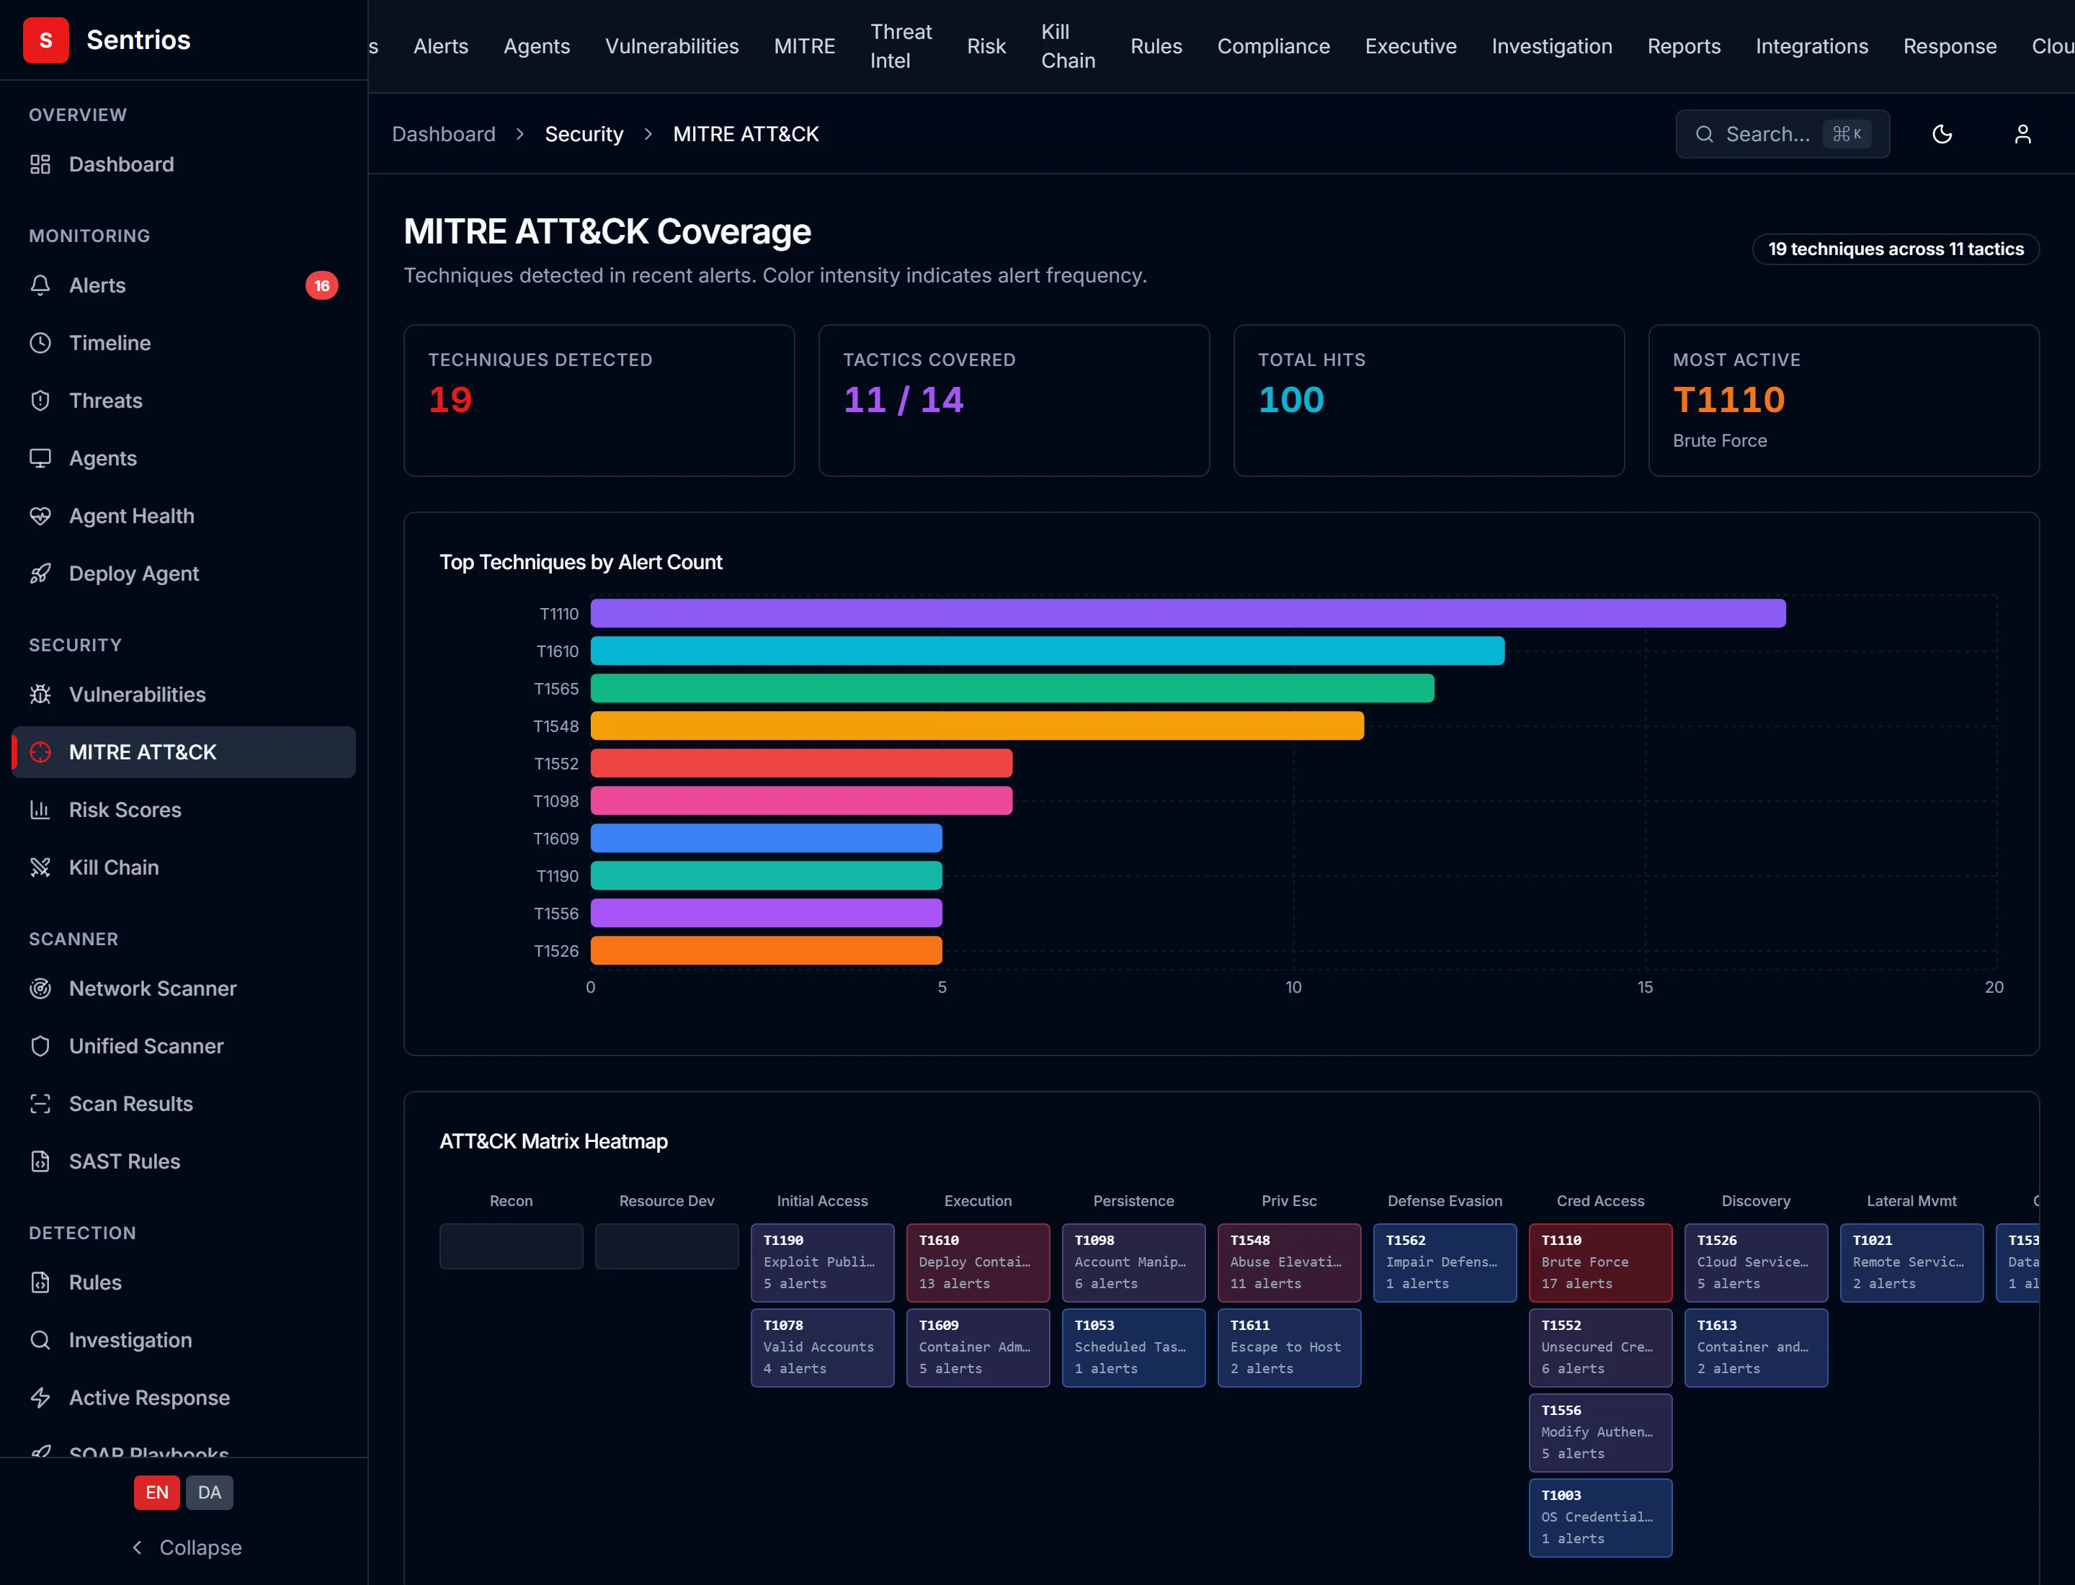Select the T1548 Abuse Elevation heatmap cell
Viewport: 2075px width, 1585px height.
1289,1262
